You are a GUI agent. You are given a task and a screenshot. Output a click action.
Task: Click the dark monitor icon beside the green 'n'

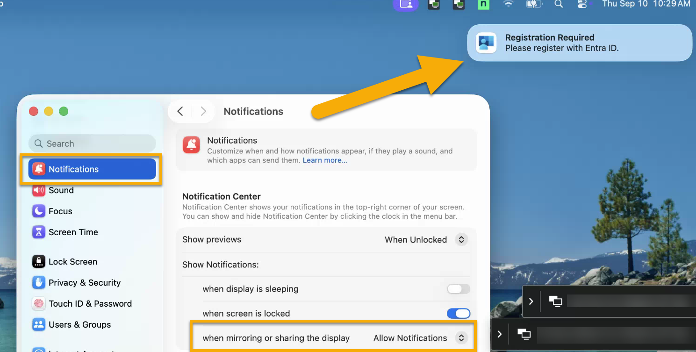click(x=459, y=4)
